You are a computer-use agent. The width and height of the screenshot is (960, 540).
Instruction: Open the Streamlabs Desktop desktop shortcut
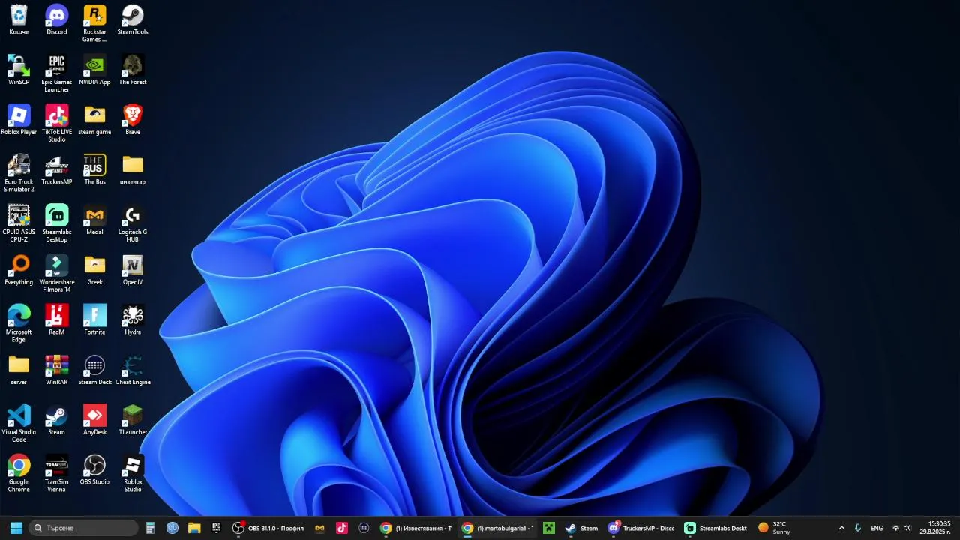pos(57,223)
